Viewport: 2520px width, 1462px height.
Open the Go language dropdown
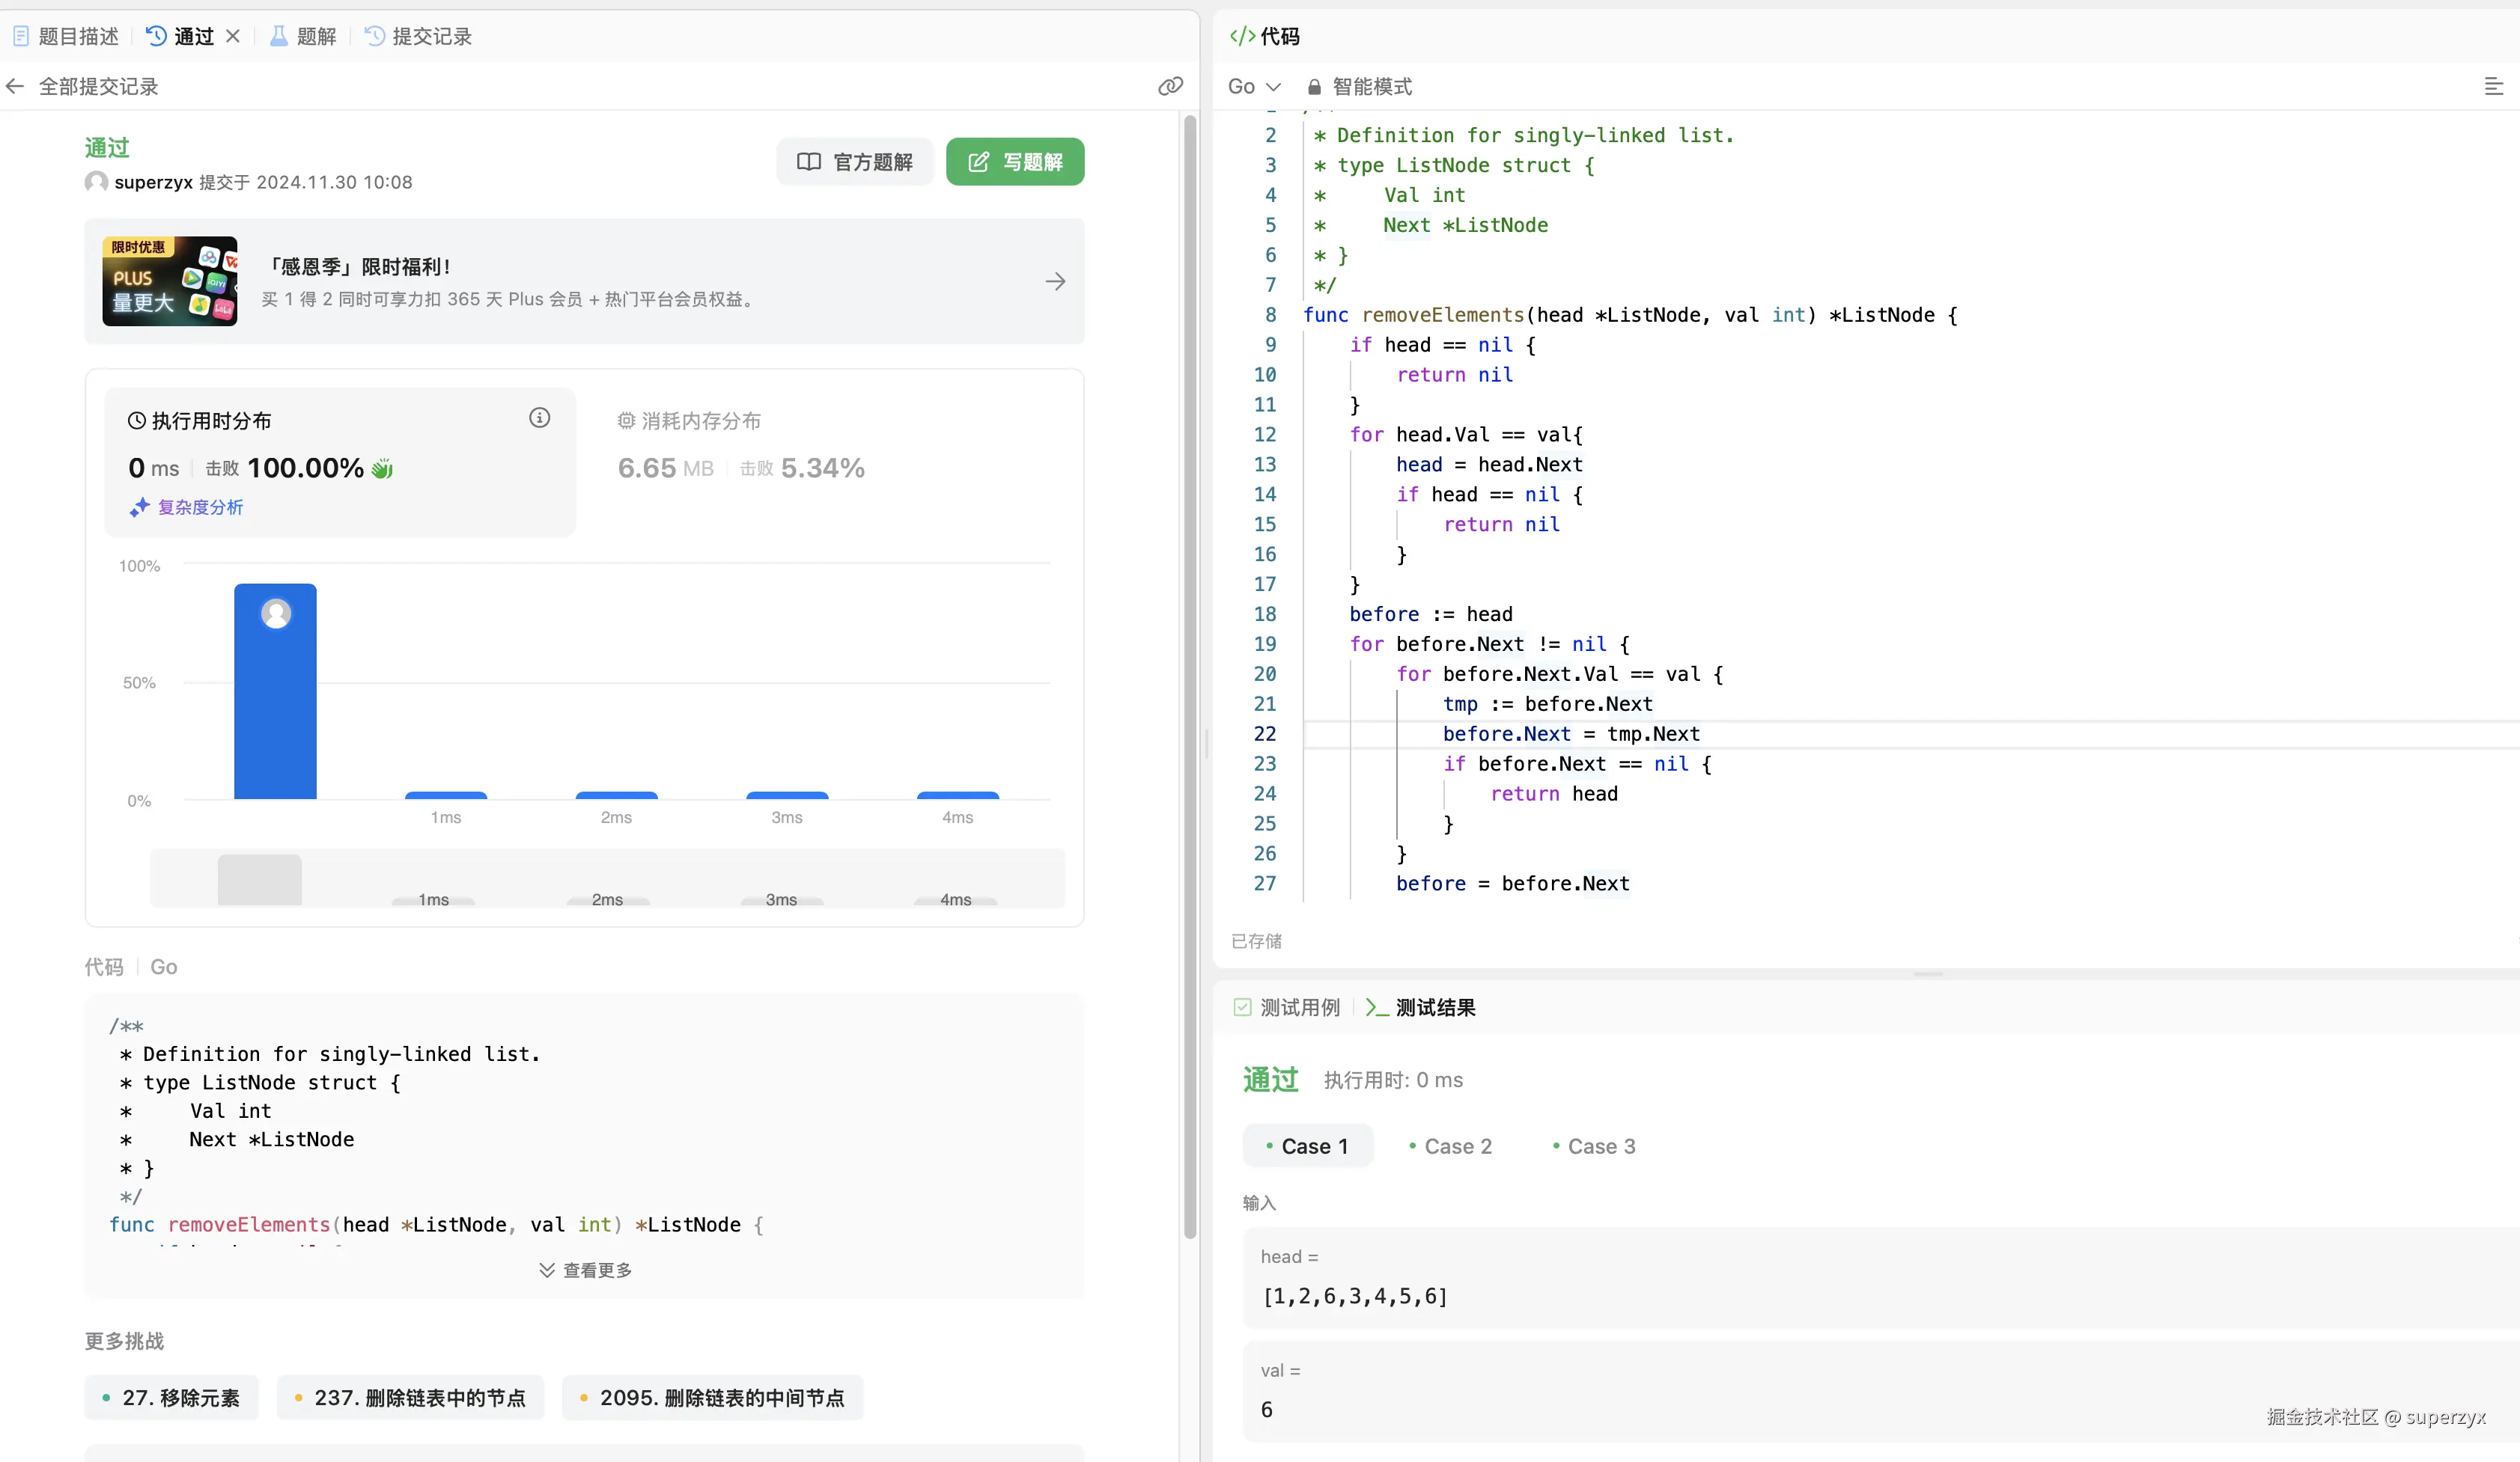pos(1253,87)
